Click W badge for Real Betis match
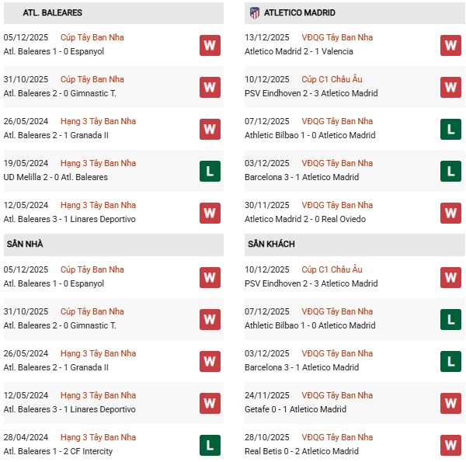Viewport: 466px width, 462px height. click(450, 445)
